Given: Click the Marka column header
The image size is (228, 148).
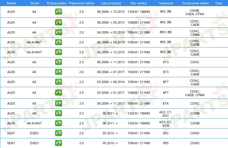Looking at the screenshot, I should click(11, 3).
